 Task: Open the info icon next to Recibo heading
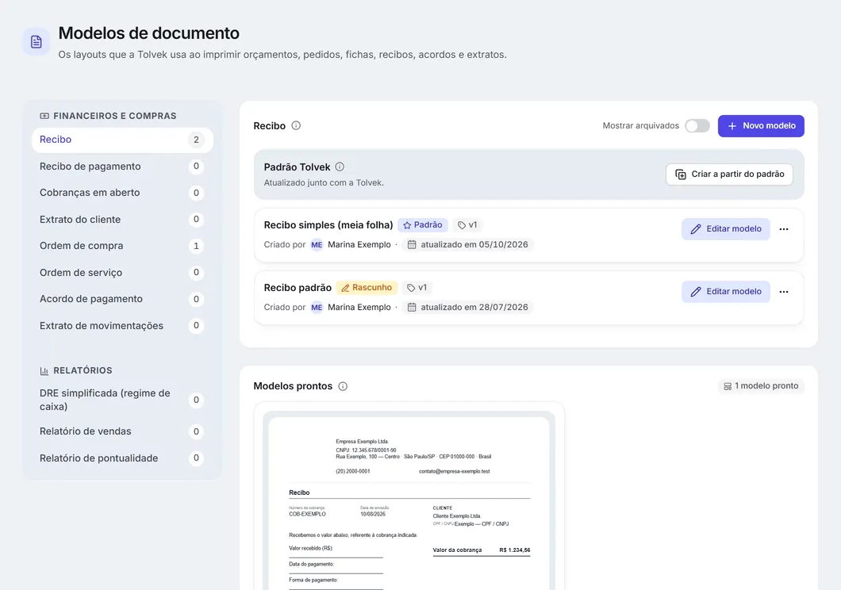(x=296, y=125)
